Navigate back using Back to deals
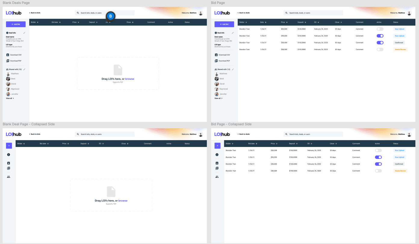This screenshot has height=244, width=419. (244, 13)
